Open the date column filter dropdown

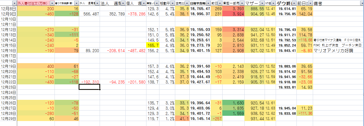pos(14,3)
